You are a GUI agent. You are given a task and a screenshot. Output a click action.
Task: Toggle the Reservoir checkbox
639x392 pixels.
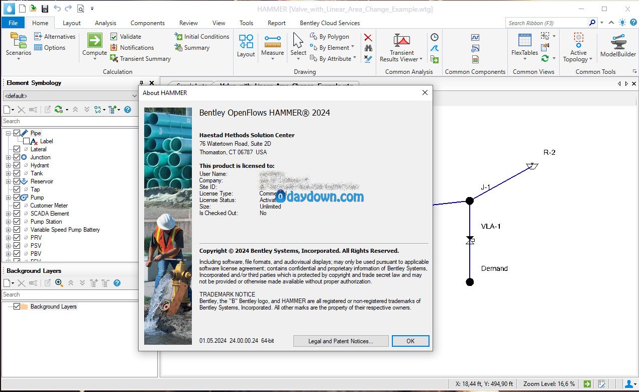point(17,181)
